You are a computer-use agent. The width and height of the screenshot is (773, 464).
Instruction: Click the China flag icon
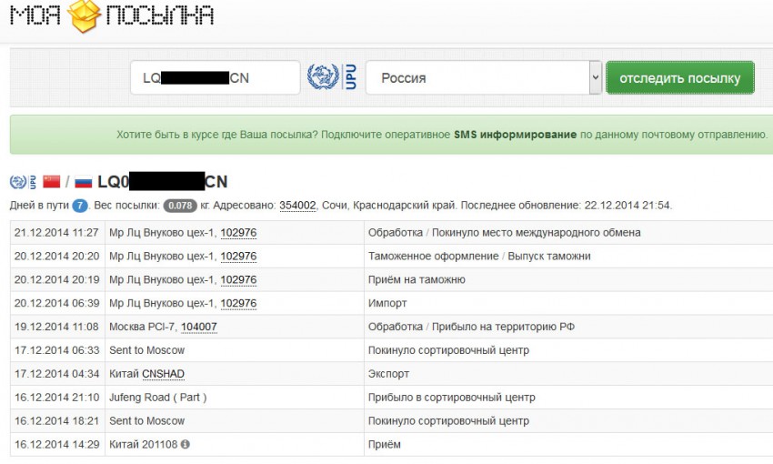click(51, 182)
